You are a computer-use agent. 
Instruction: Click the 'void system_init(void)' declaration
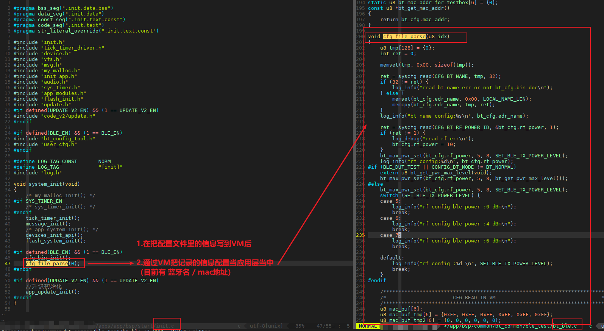pos(47,184)
